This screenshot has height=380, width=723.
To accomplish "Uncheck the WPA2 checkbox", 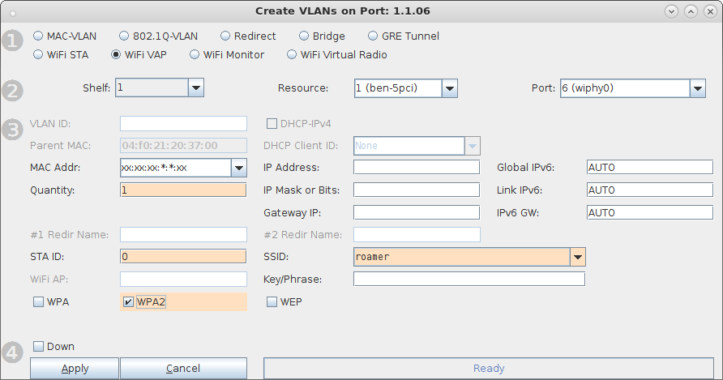I will [128, 302].
